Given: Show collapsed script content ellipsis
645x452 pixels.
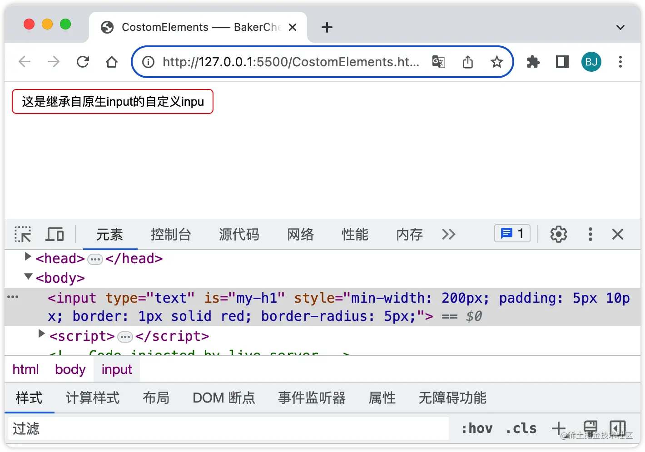Looking at the screenshot, I should 125,337.
